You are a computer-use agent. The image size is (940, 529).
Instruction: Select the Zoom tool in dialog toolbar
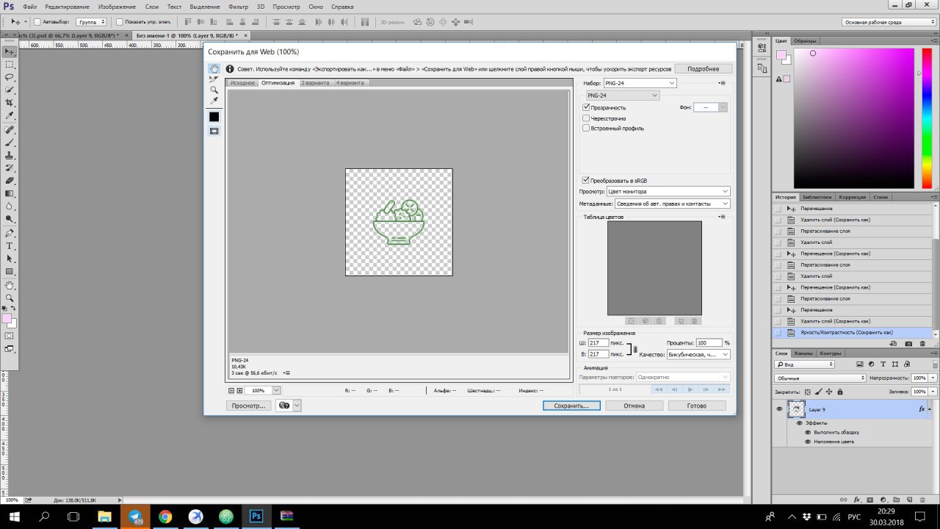(214, 90)
